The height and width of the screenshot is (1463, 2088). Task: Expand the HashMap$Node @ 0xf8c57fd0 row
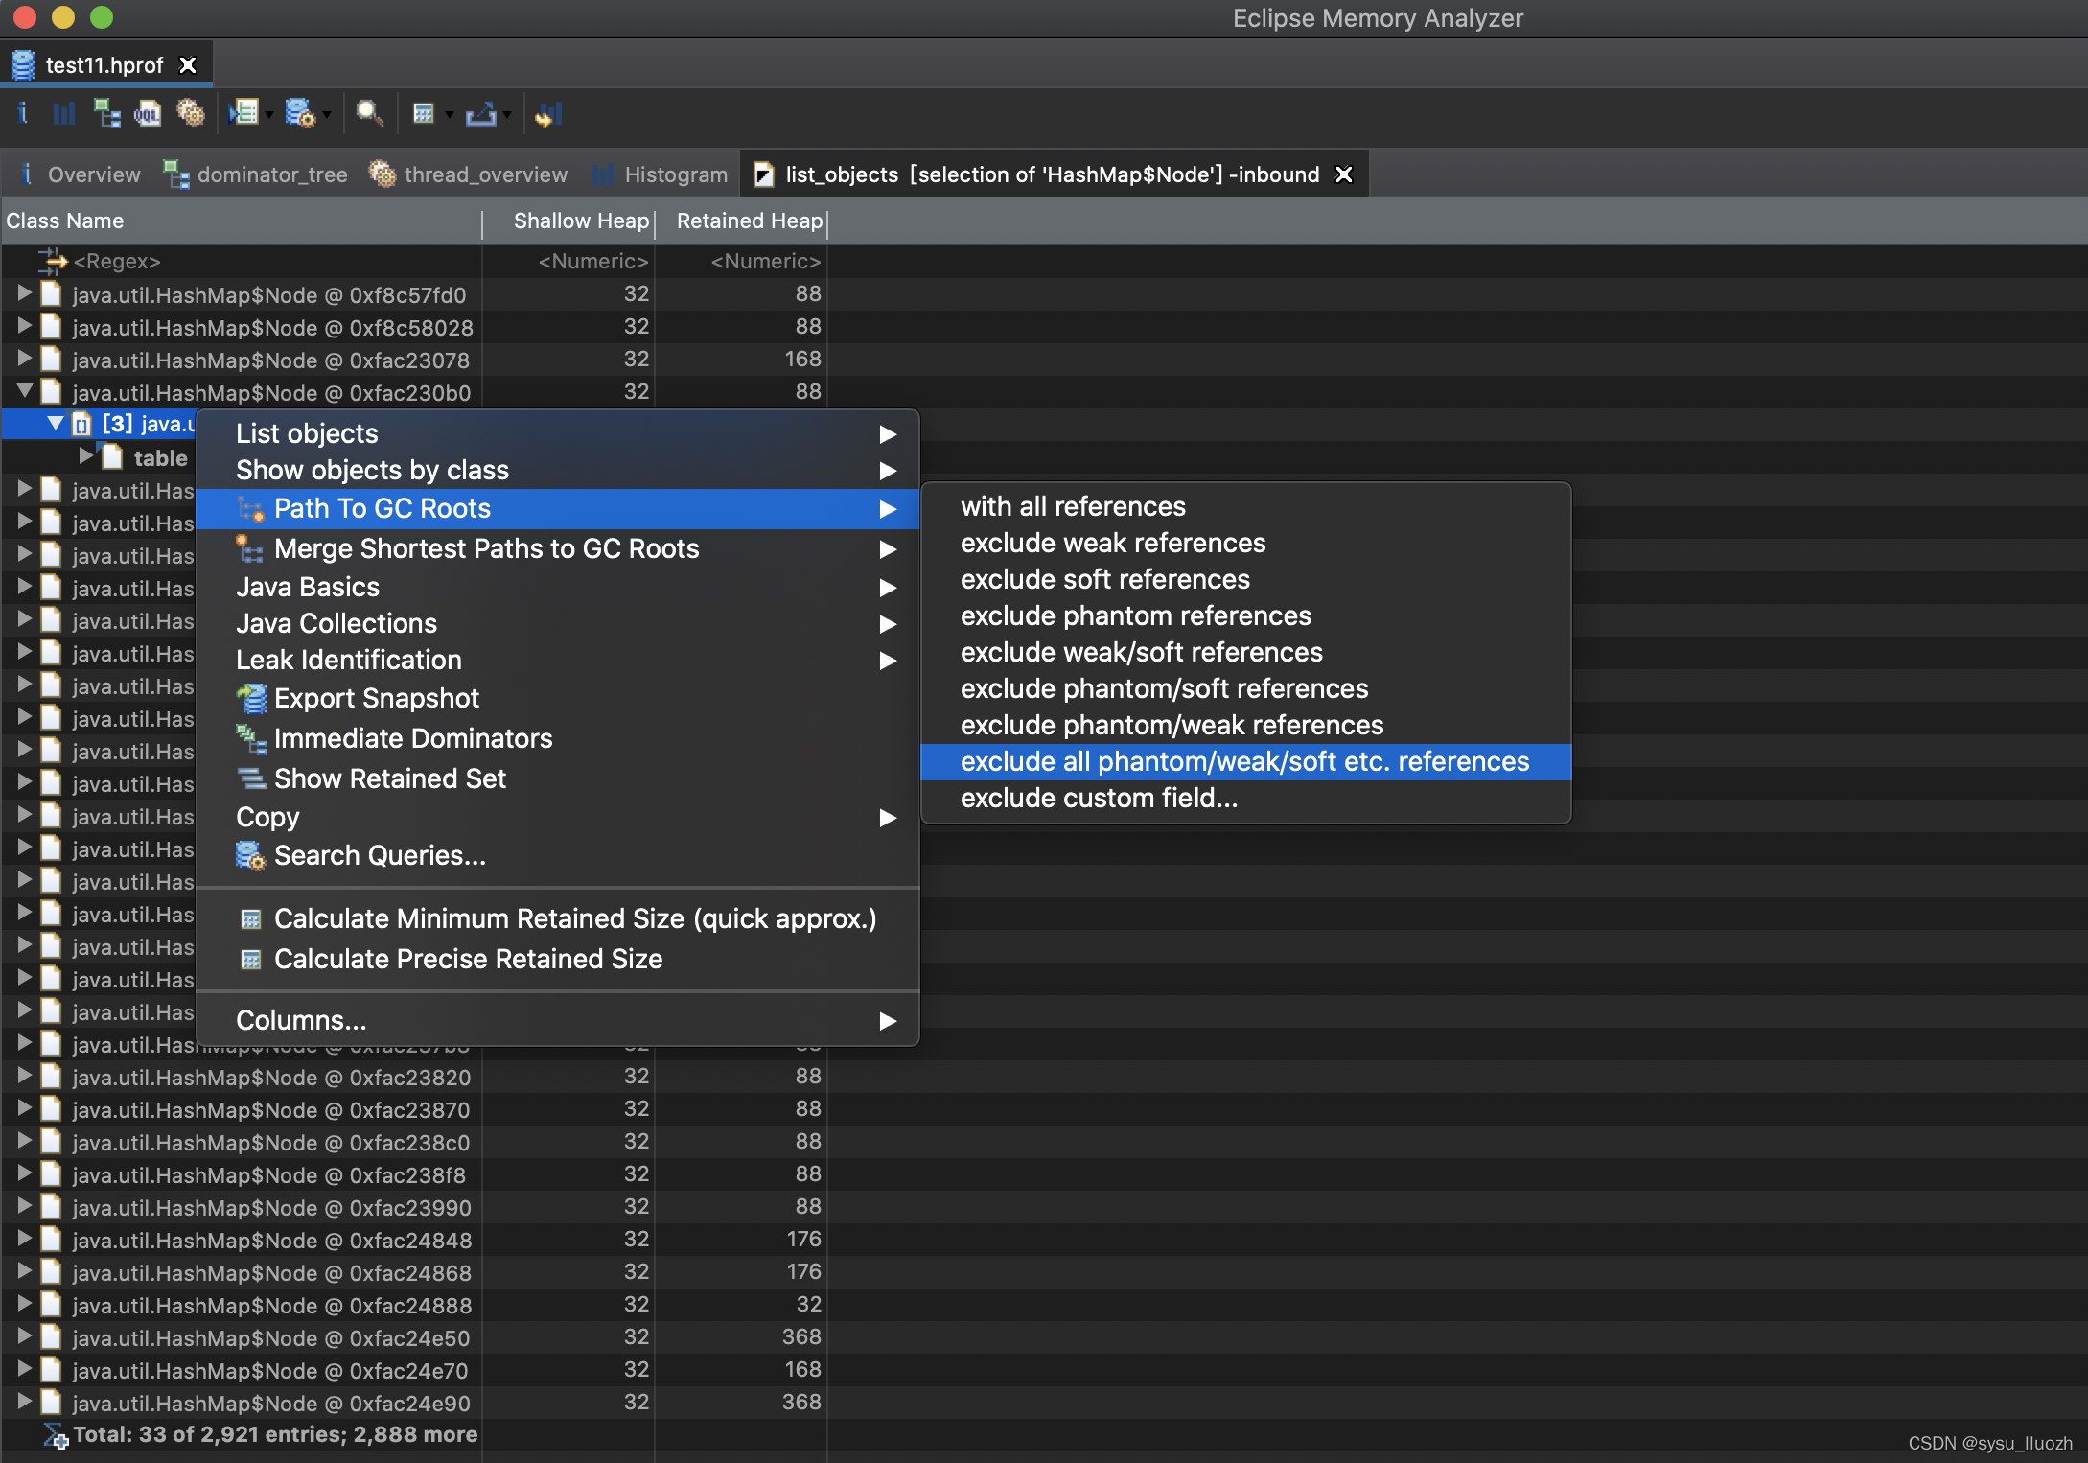[24, 293]
